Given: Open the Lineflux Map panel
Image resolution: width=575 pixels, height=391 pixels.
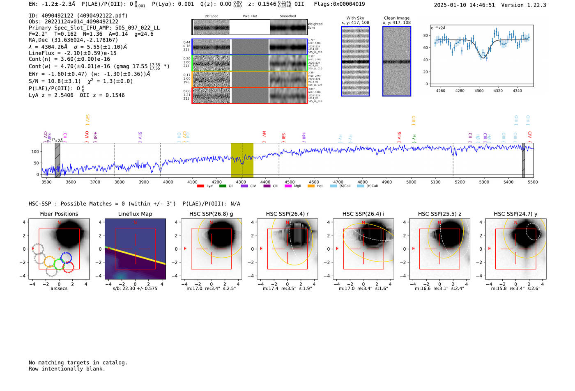Looking at the screenshot, I should click(x=135, y=249).
